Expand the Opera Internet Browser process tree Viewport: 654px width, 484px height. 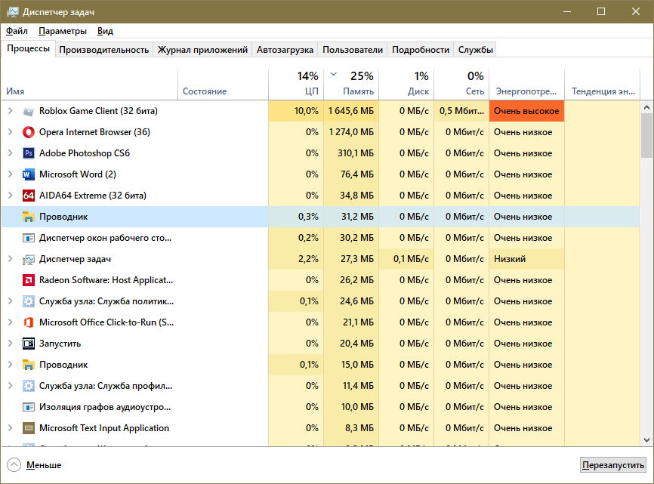pos(10,132)
